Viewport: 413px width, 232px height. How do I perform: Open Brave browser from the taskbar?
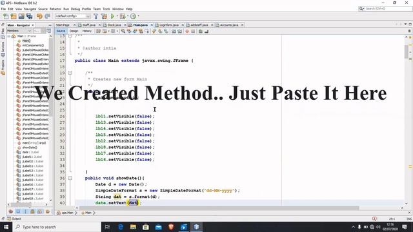(171, 227)
